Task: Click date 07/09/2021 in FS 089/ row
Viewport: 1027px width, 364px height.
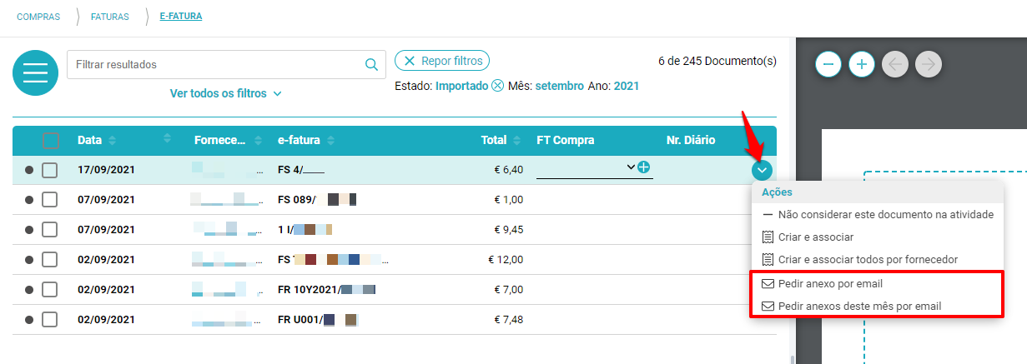Action: [106, 200]
